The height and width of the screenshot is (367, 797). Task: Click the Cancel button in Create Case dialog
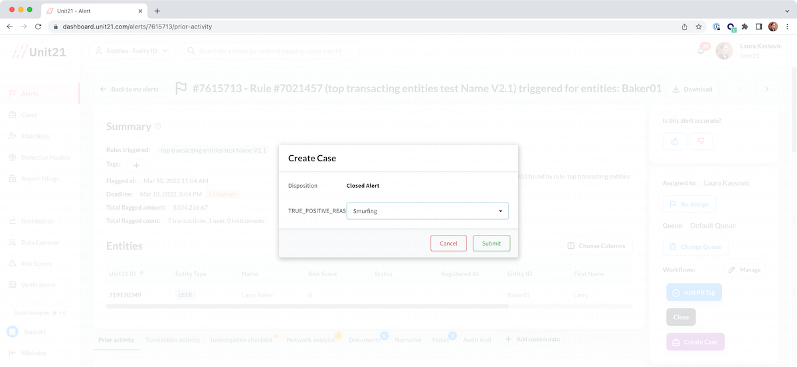448,244
